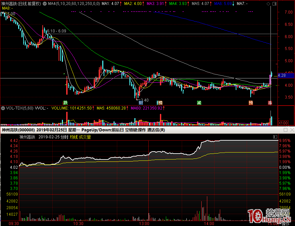
Task: Click the VOLUME: 1014251.50 readout
Action: point(72,108)
